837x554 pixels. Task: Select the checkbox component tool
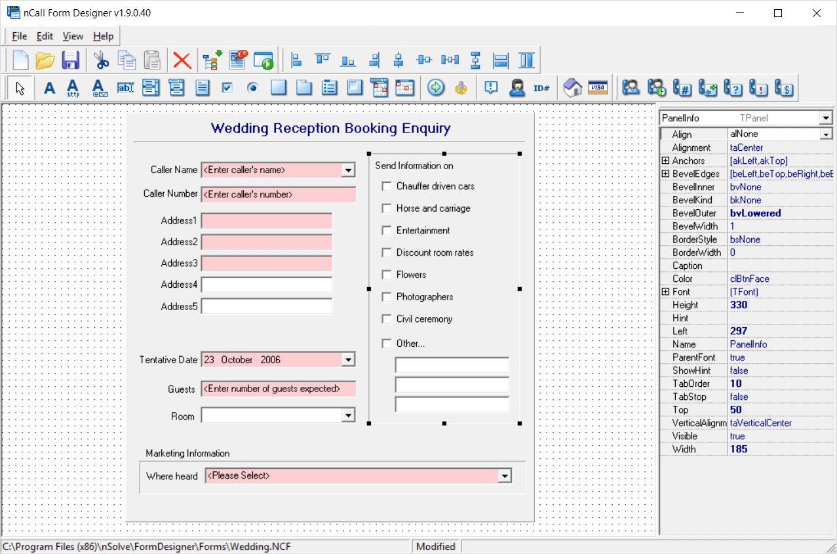tap(227, 87)
